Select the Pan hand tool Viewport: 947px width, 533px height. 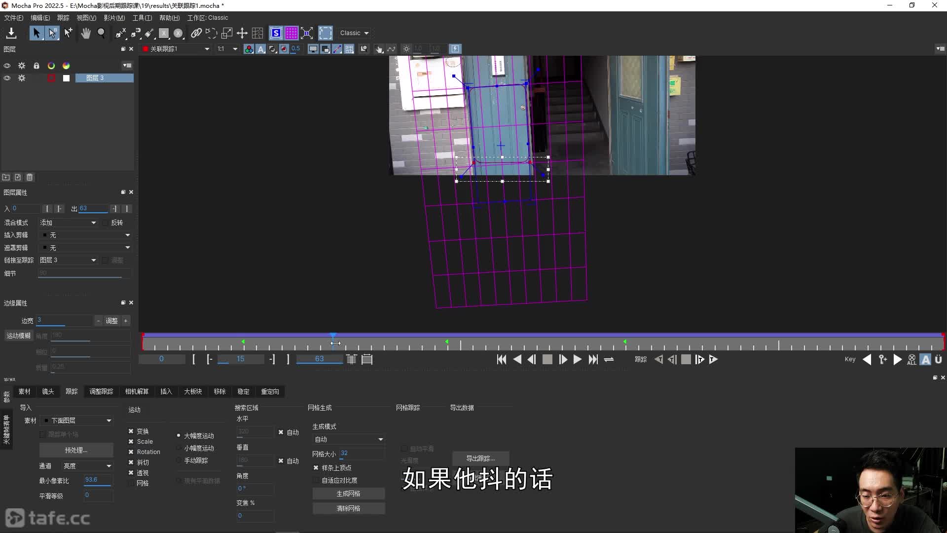pyautogui.click(x=86, y=33)
